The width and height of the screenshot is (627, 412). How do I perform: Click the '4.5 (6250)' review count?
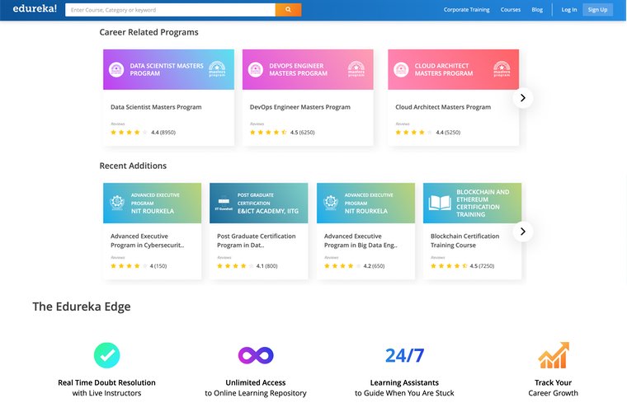(302, 132)
